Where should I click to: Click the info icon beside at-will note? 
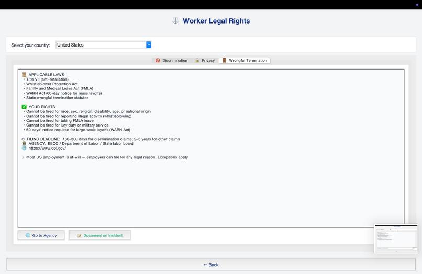(23, 157)
